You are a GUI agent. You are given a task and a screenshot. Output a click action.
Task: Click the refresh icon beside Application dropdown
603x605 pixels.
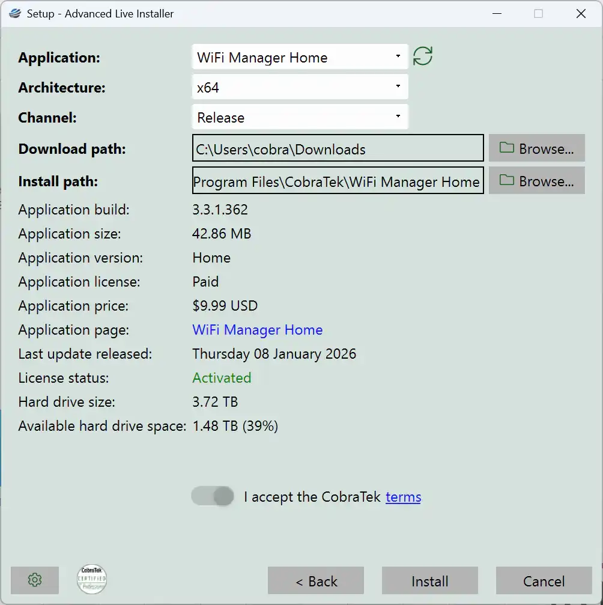tap(423, 56)
